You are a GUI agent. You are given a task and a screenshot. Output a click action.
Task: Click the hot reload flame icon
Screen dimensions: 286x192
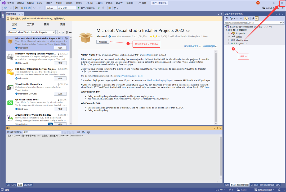click(x=103, y=8)
